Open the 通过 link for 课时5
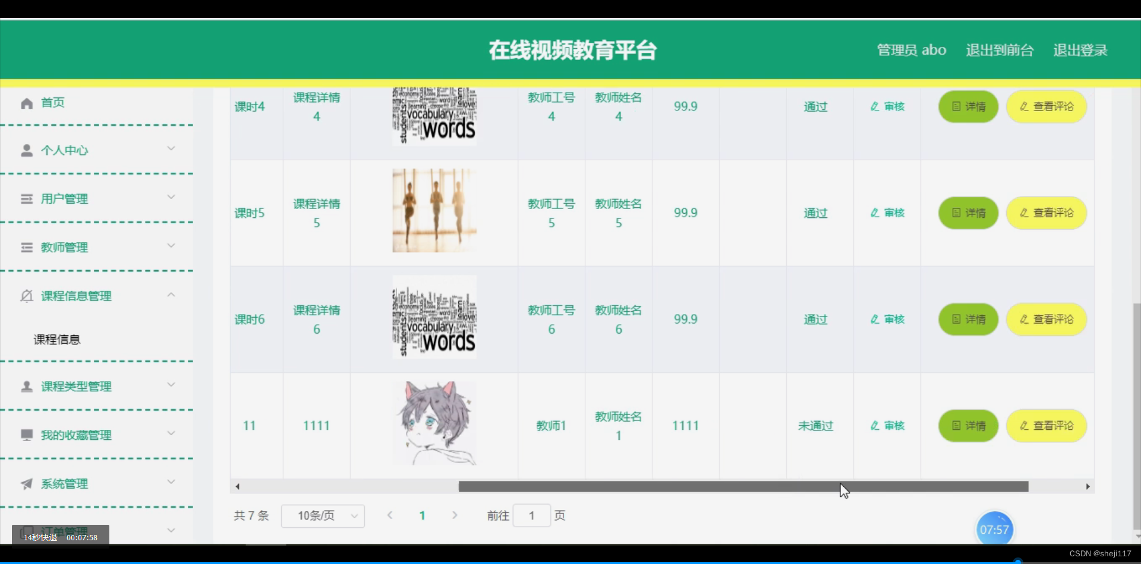Viewport: 1141px width, 564px height. pyautogui.click(x=815, y=212)
